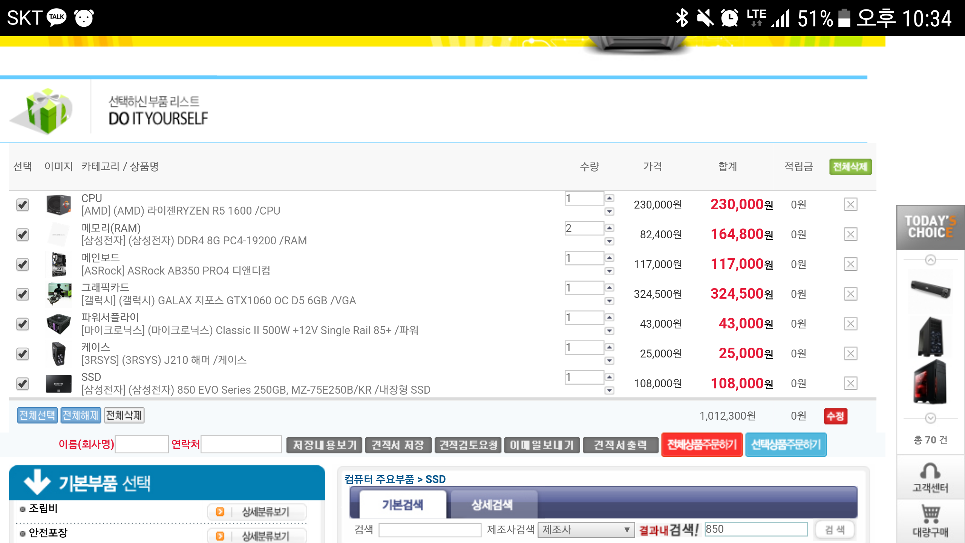Delete the Samsung SSD row via X icon
This screenshot has width=965, height=543.
pos(850,383)
